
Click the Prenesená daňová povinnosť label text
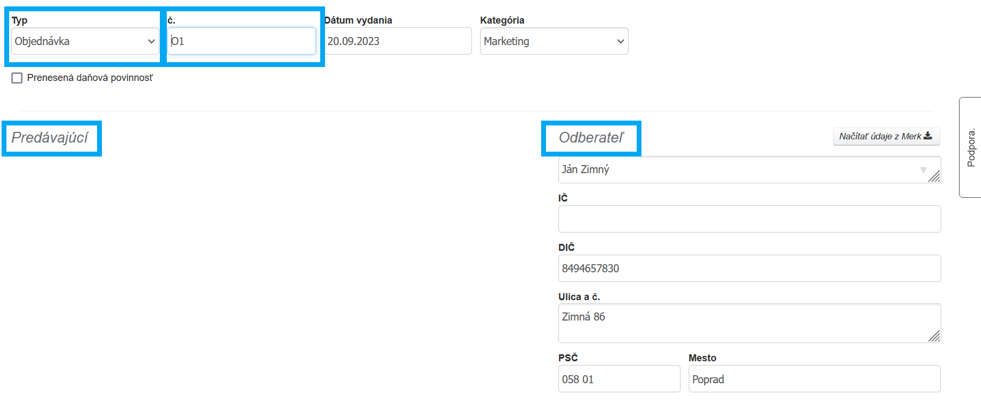[x=90, y=78]
